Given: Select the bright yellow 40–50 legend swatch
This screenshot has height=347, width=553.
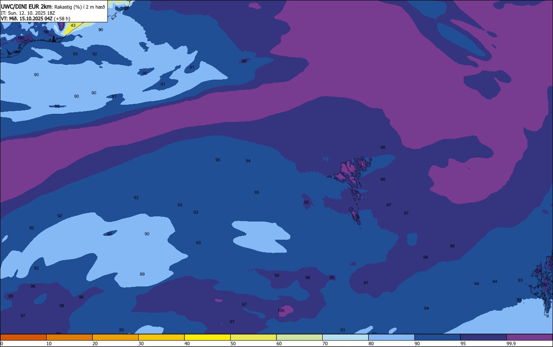Looking at the screenshot, I should 207,337.
